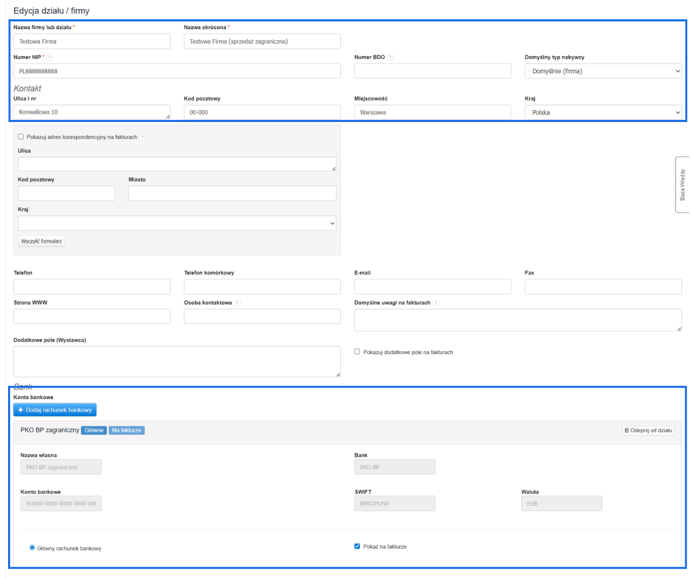Image resolution: width=691 pixels, height=578 pixels.
Task: Click Telefon komórkowy input field
Action: coord(262,287)
